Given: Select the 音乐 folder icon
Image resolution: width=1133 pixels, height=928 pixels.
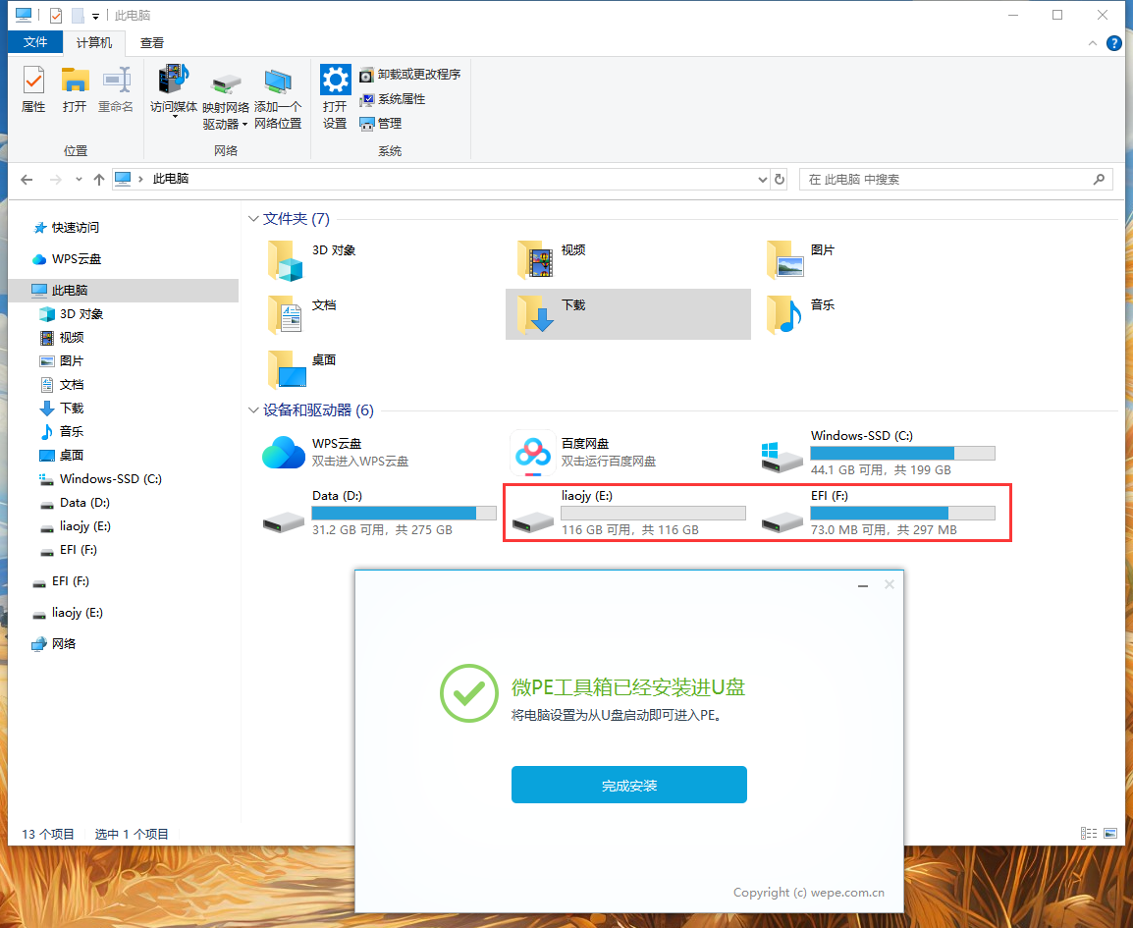Looking at the screenshot, I should click(784, 314).
